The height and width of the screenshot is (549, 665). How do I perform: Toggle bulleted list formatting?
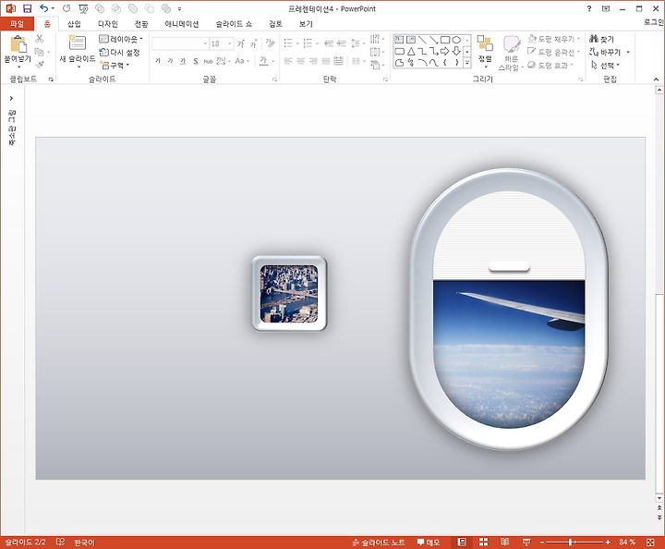288,43
